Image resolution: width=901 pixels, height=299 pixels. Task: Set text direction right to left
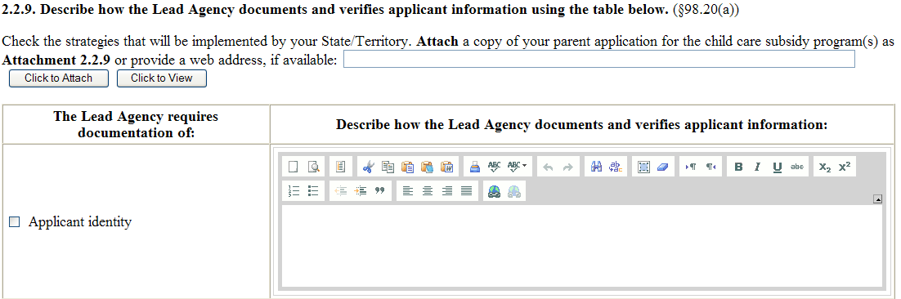(x=710, y=167)
